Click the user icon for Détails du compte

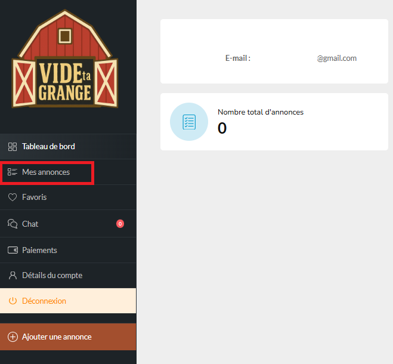click(x=12, y=276)
